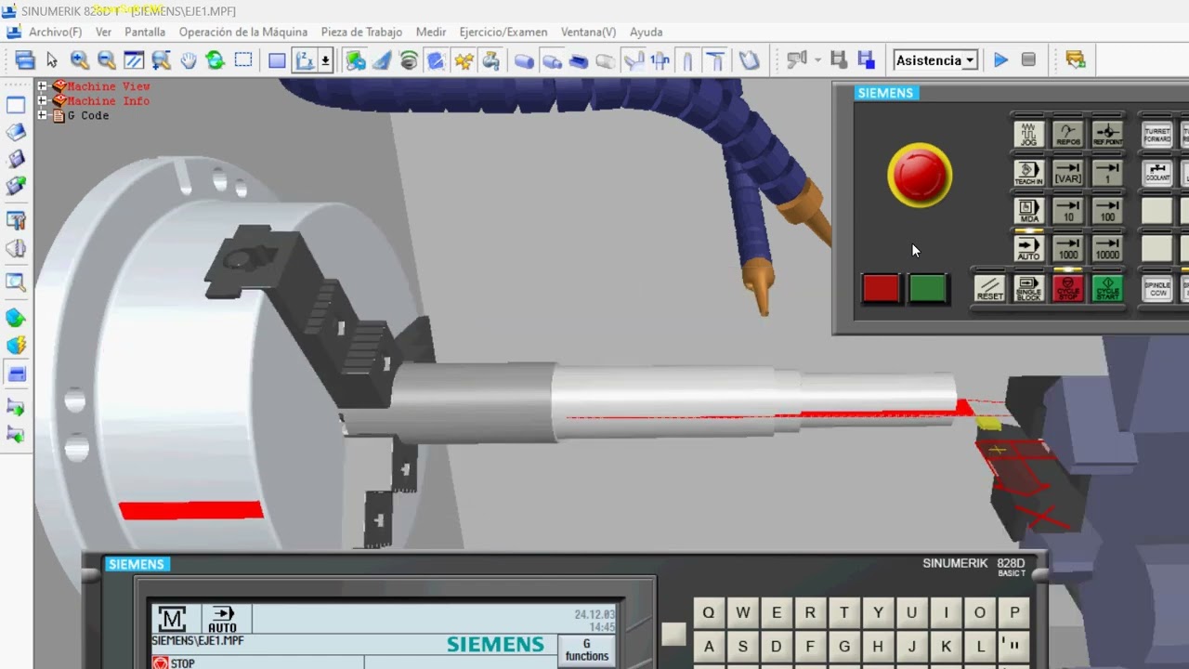Click the G functions softkey

586,650
